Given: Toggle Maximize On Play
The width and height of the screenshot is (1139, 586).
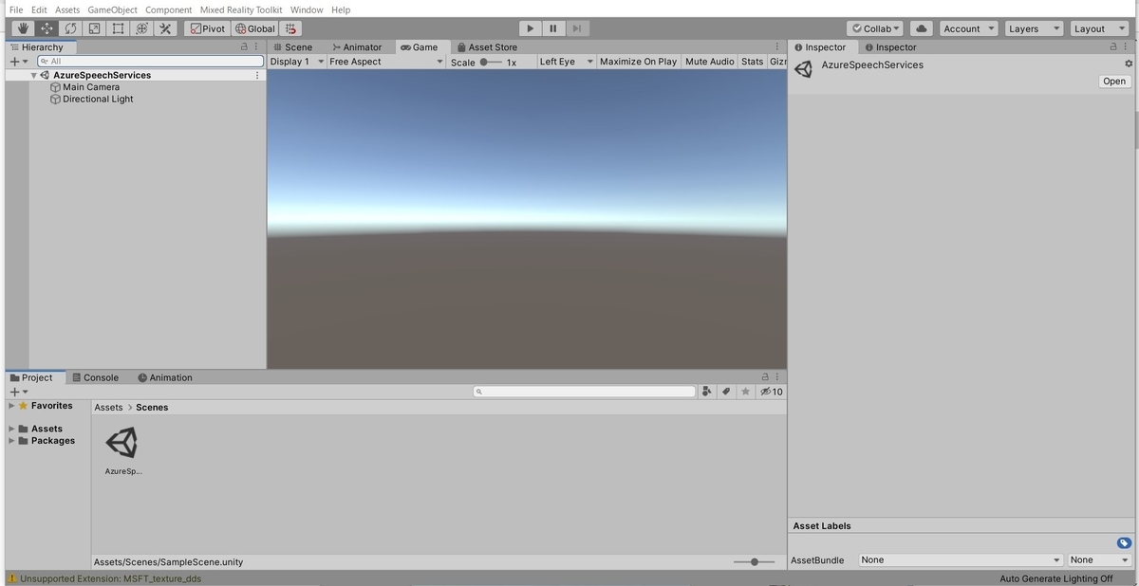Looking at the screenshot, I should [638, 62].
